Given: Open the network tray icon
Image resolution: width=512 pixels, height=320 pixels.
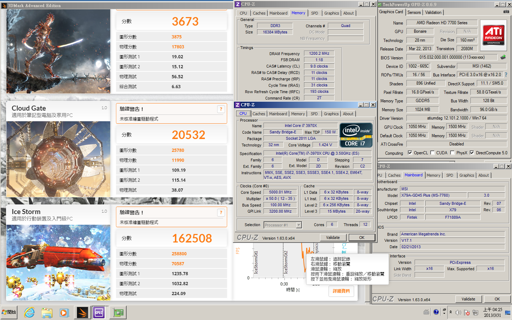Looking at the screenshot, I should 475,313.
